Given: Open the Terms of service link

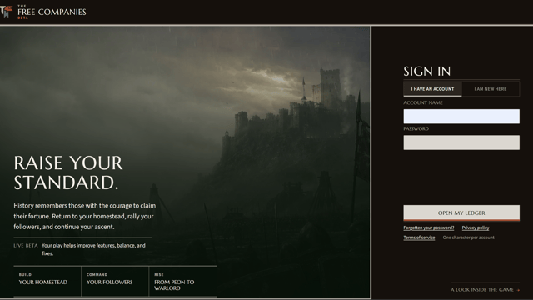Looking at the screenshot, I should [x=419, y=237].
